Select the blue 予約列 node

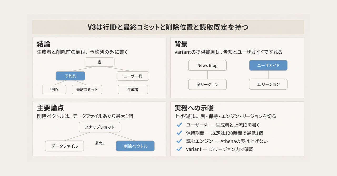[70, 76]
